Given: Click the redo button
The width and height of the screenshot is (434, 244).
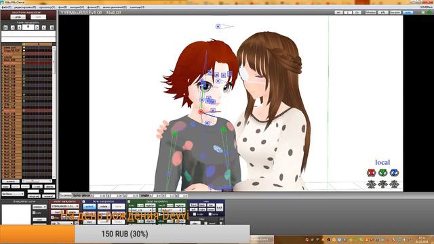Looking at the screenshot, I should [x=39, y=17].
